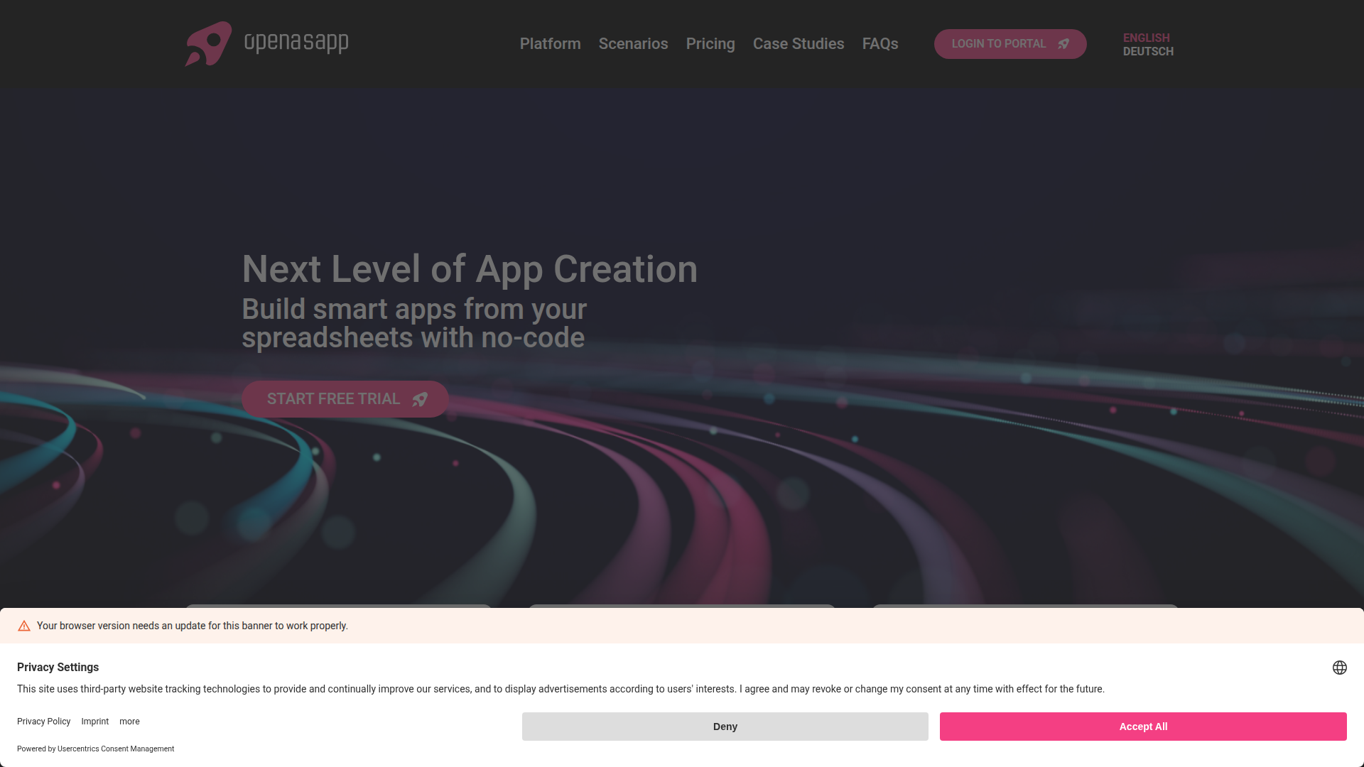This screenshot has width=1364, height=767.
Task: Open the Platform menu item
Action: point(550,44)
